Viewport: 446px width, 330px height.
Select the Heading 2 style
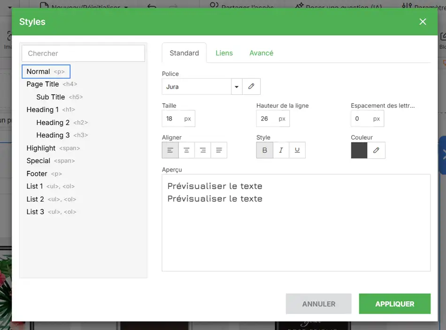[x=62, y=122]
